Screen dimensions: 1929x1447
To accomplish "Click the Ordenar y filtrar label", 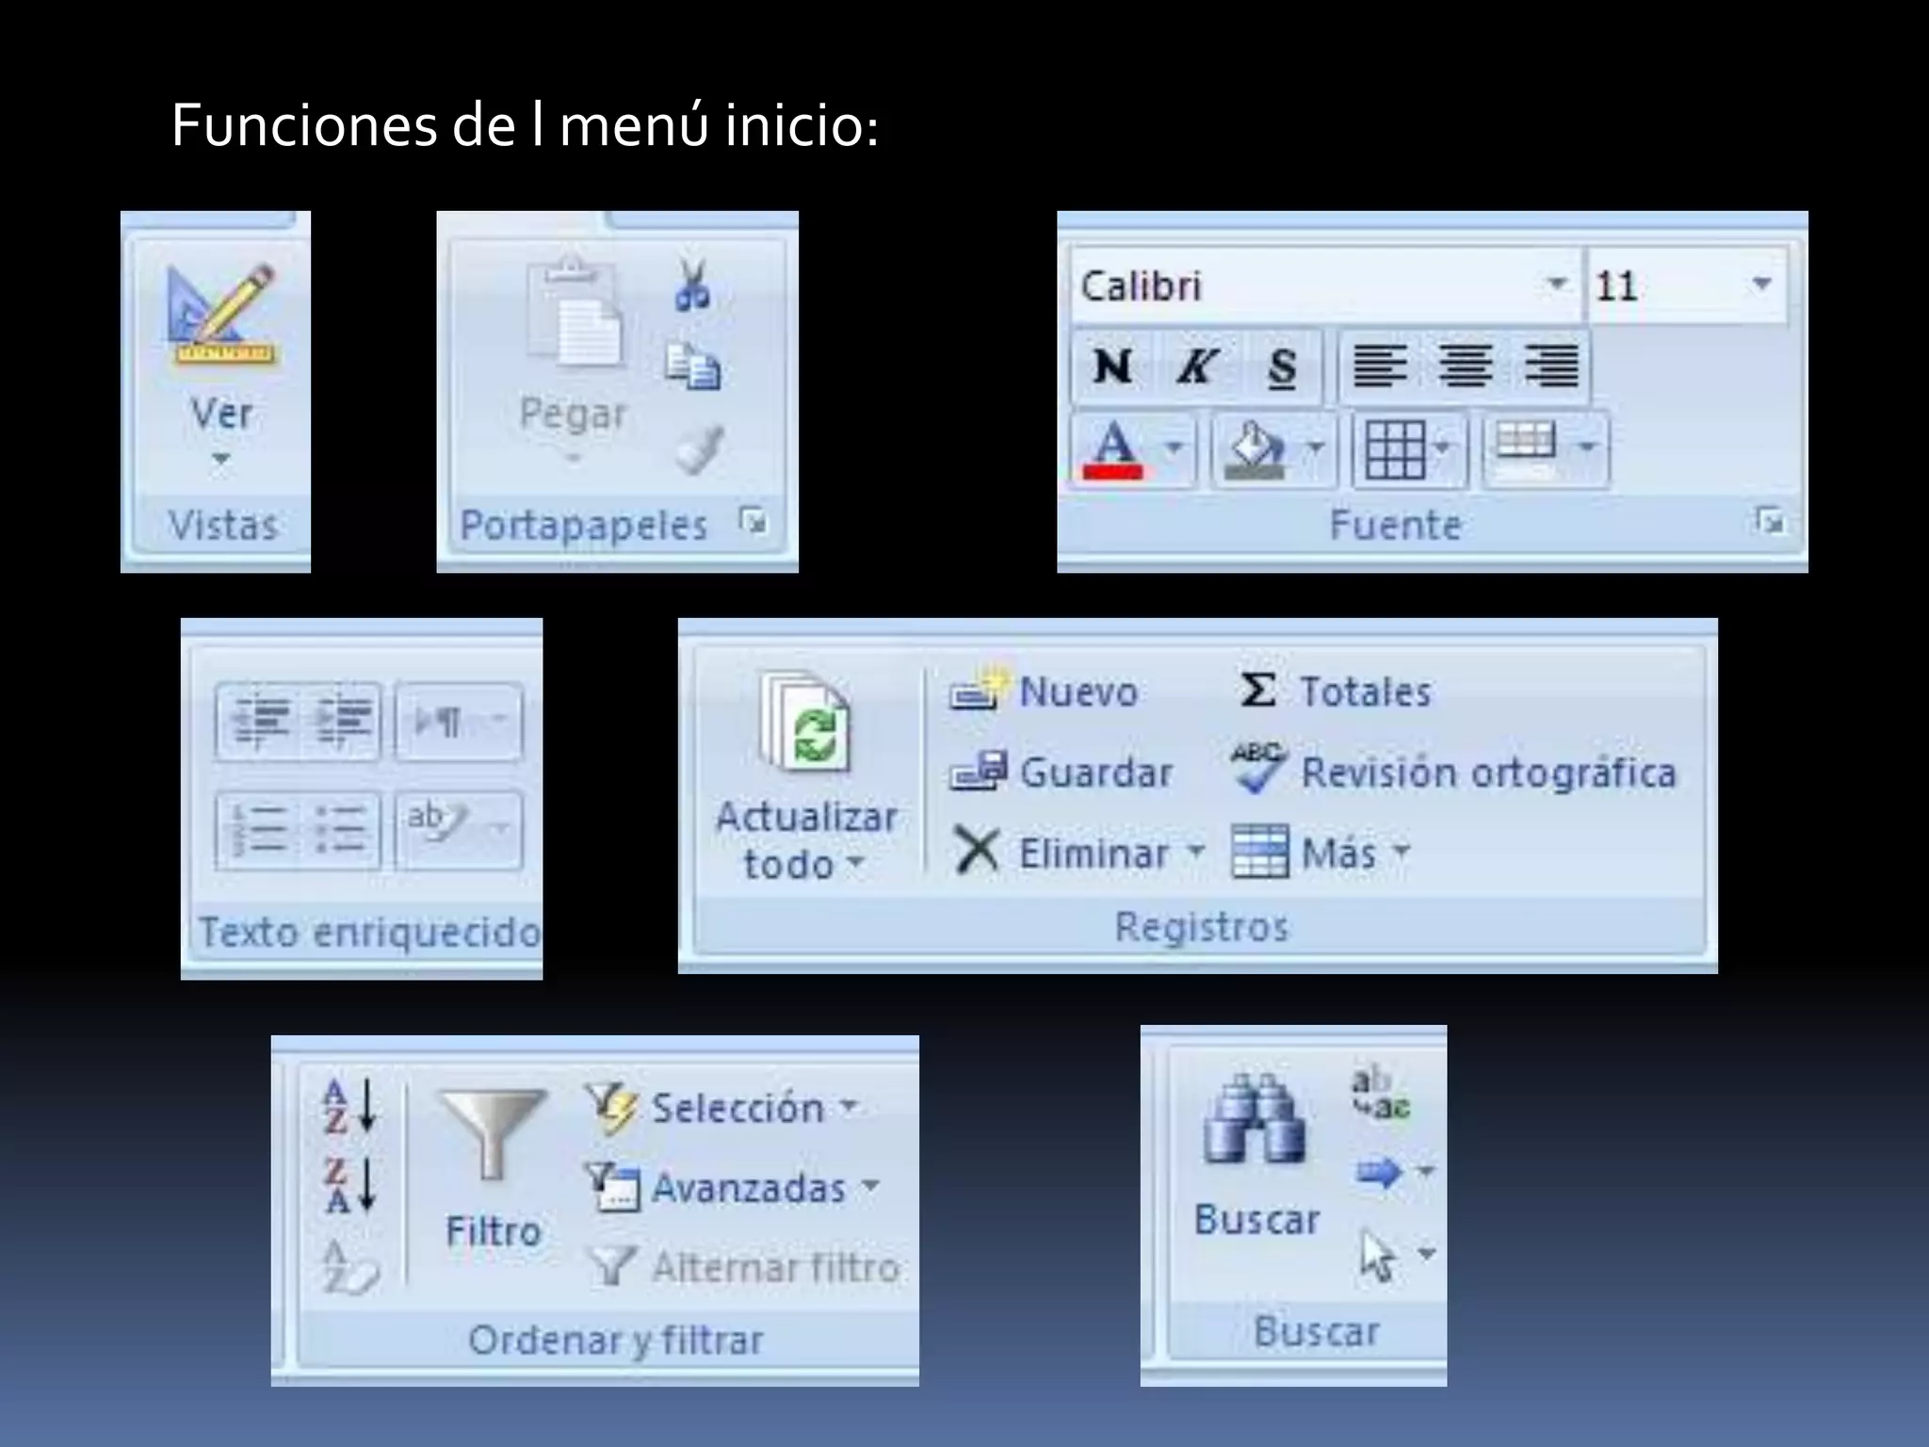I will [x=616, y=1339].
